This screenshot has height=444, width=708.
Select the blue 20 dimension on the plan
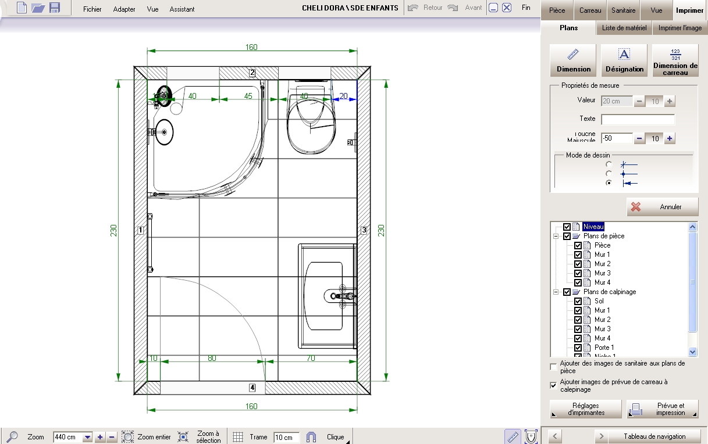pyautogui.click(x=343, y=96)
